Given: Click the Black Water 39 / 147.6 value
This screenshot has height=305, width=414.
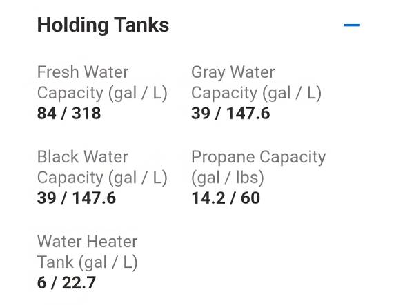Looking at the screenshot, I should 77,198.
